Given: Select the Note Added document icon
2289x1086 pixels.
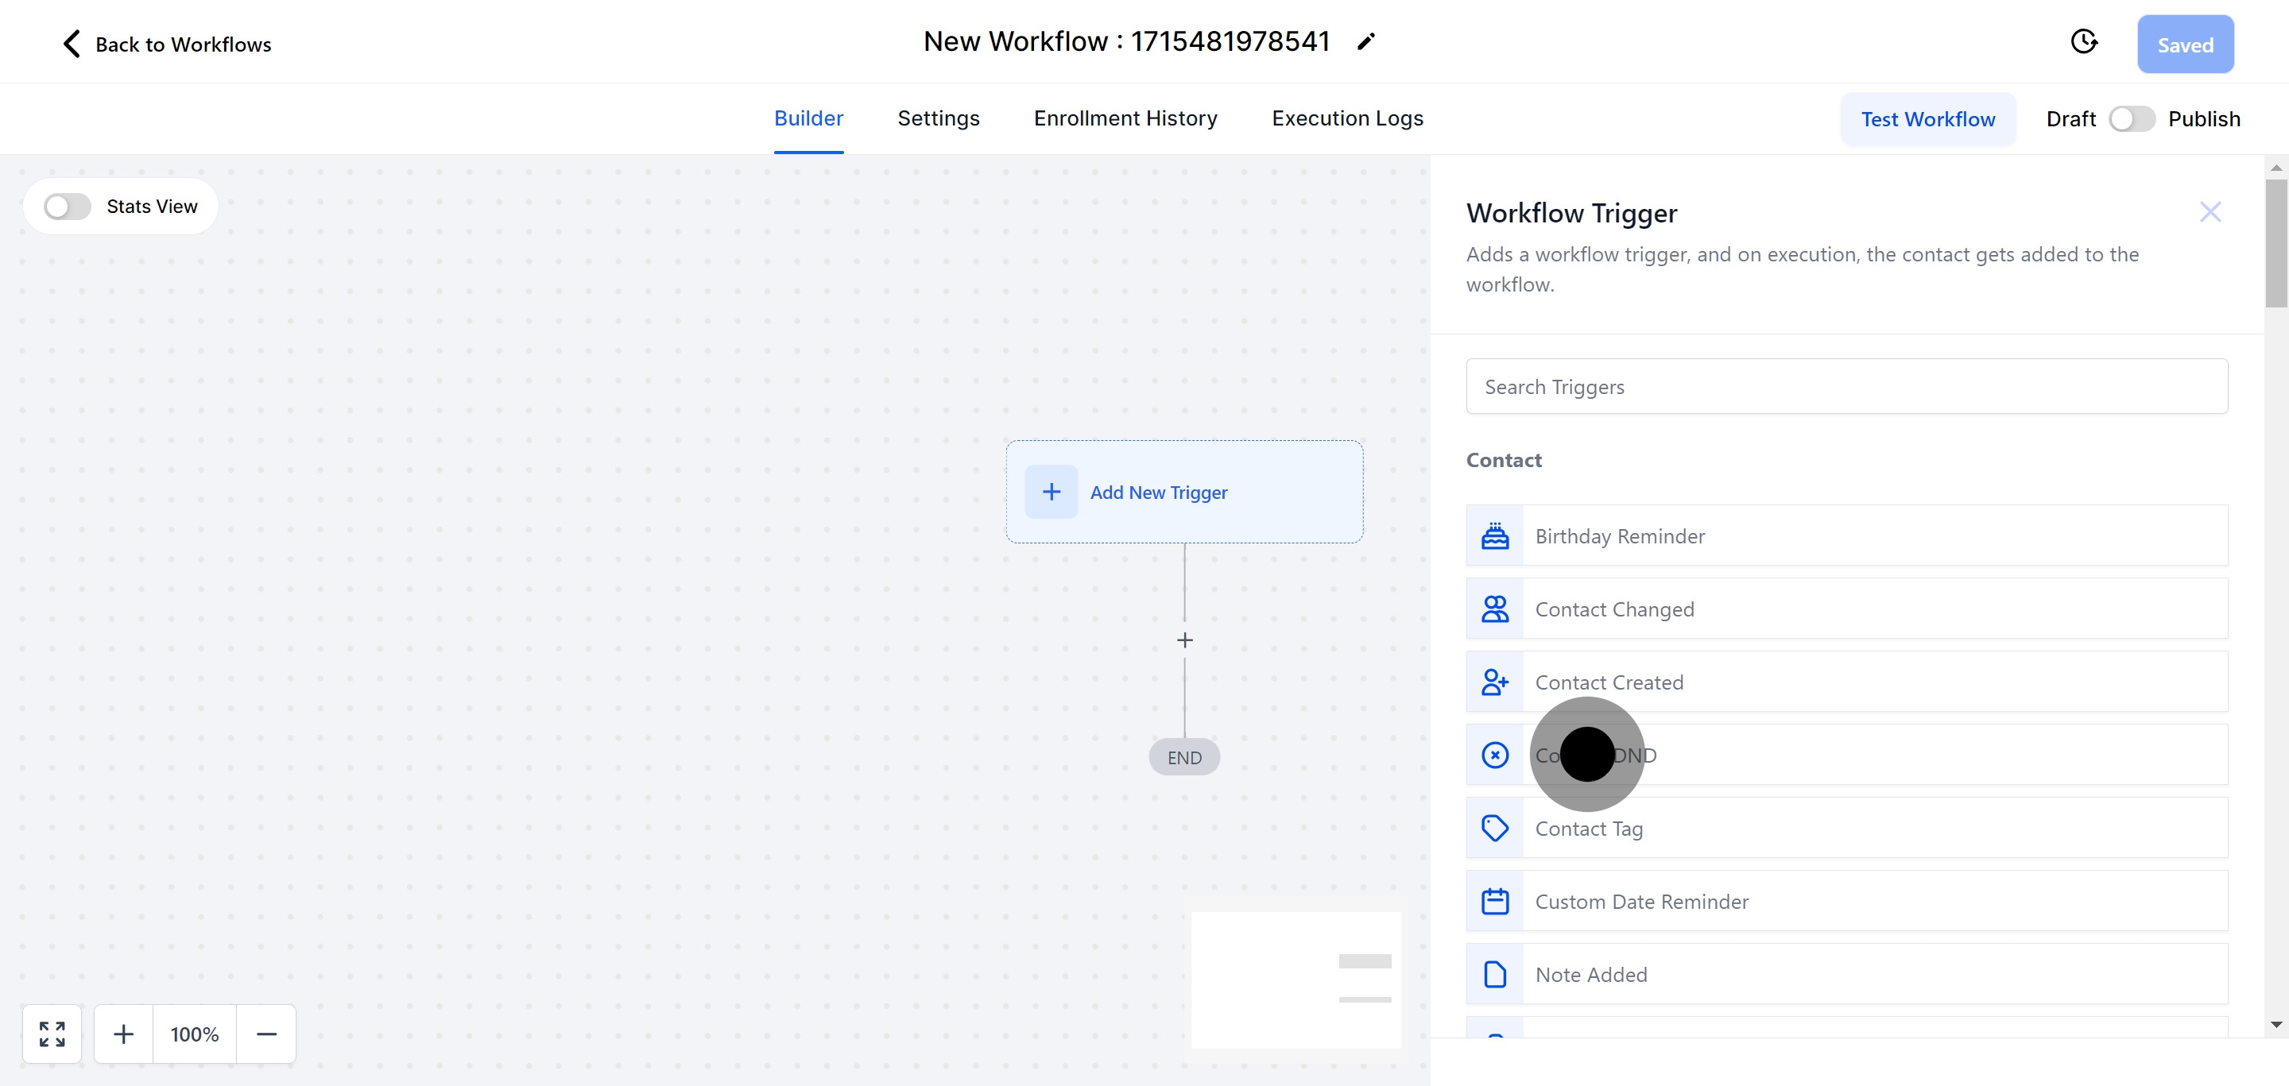Looking at the screenshot, I should pyautogui.click(x=1494, y=974).
